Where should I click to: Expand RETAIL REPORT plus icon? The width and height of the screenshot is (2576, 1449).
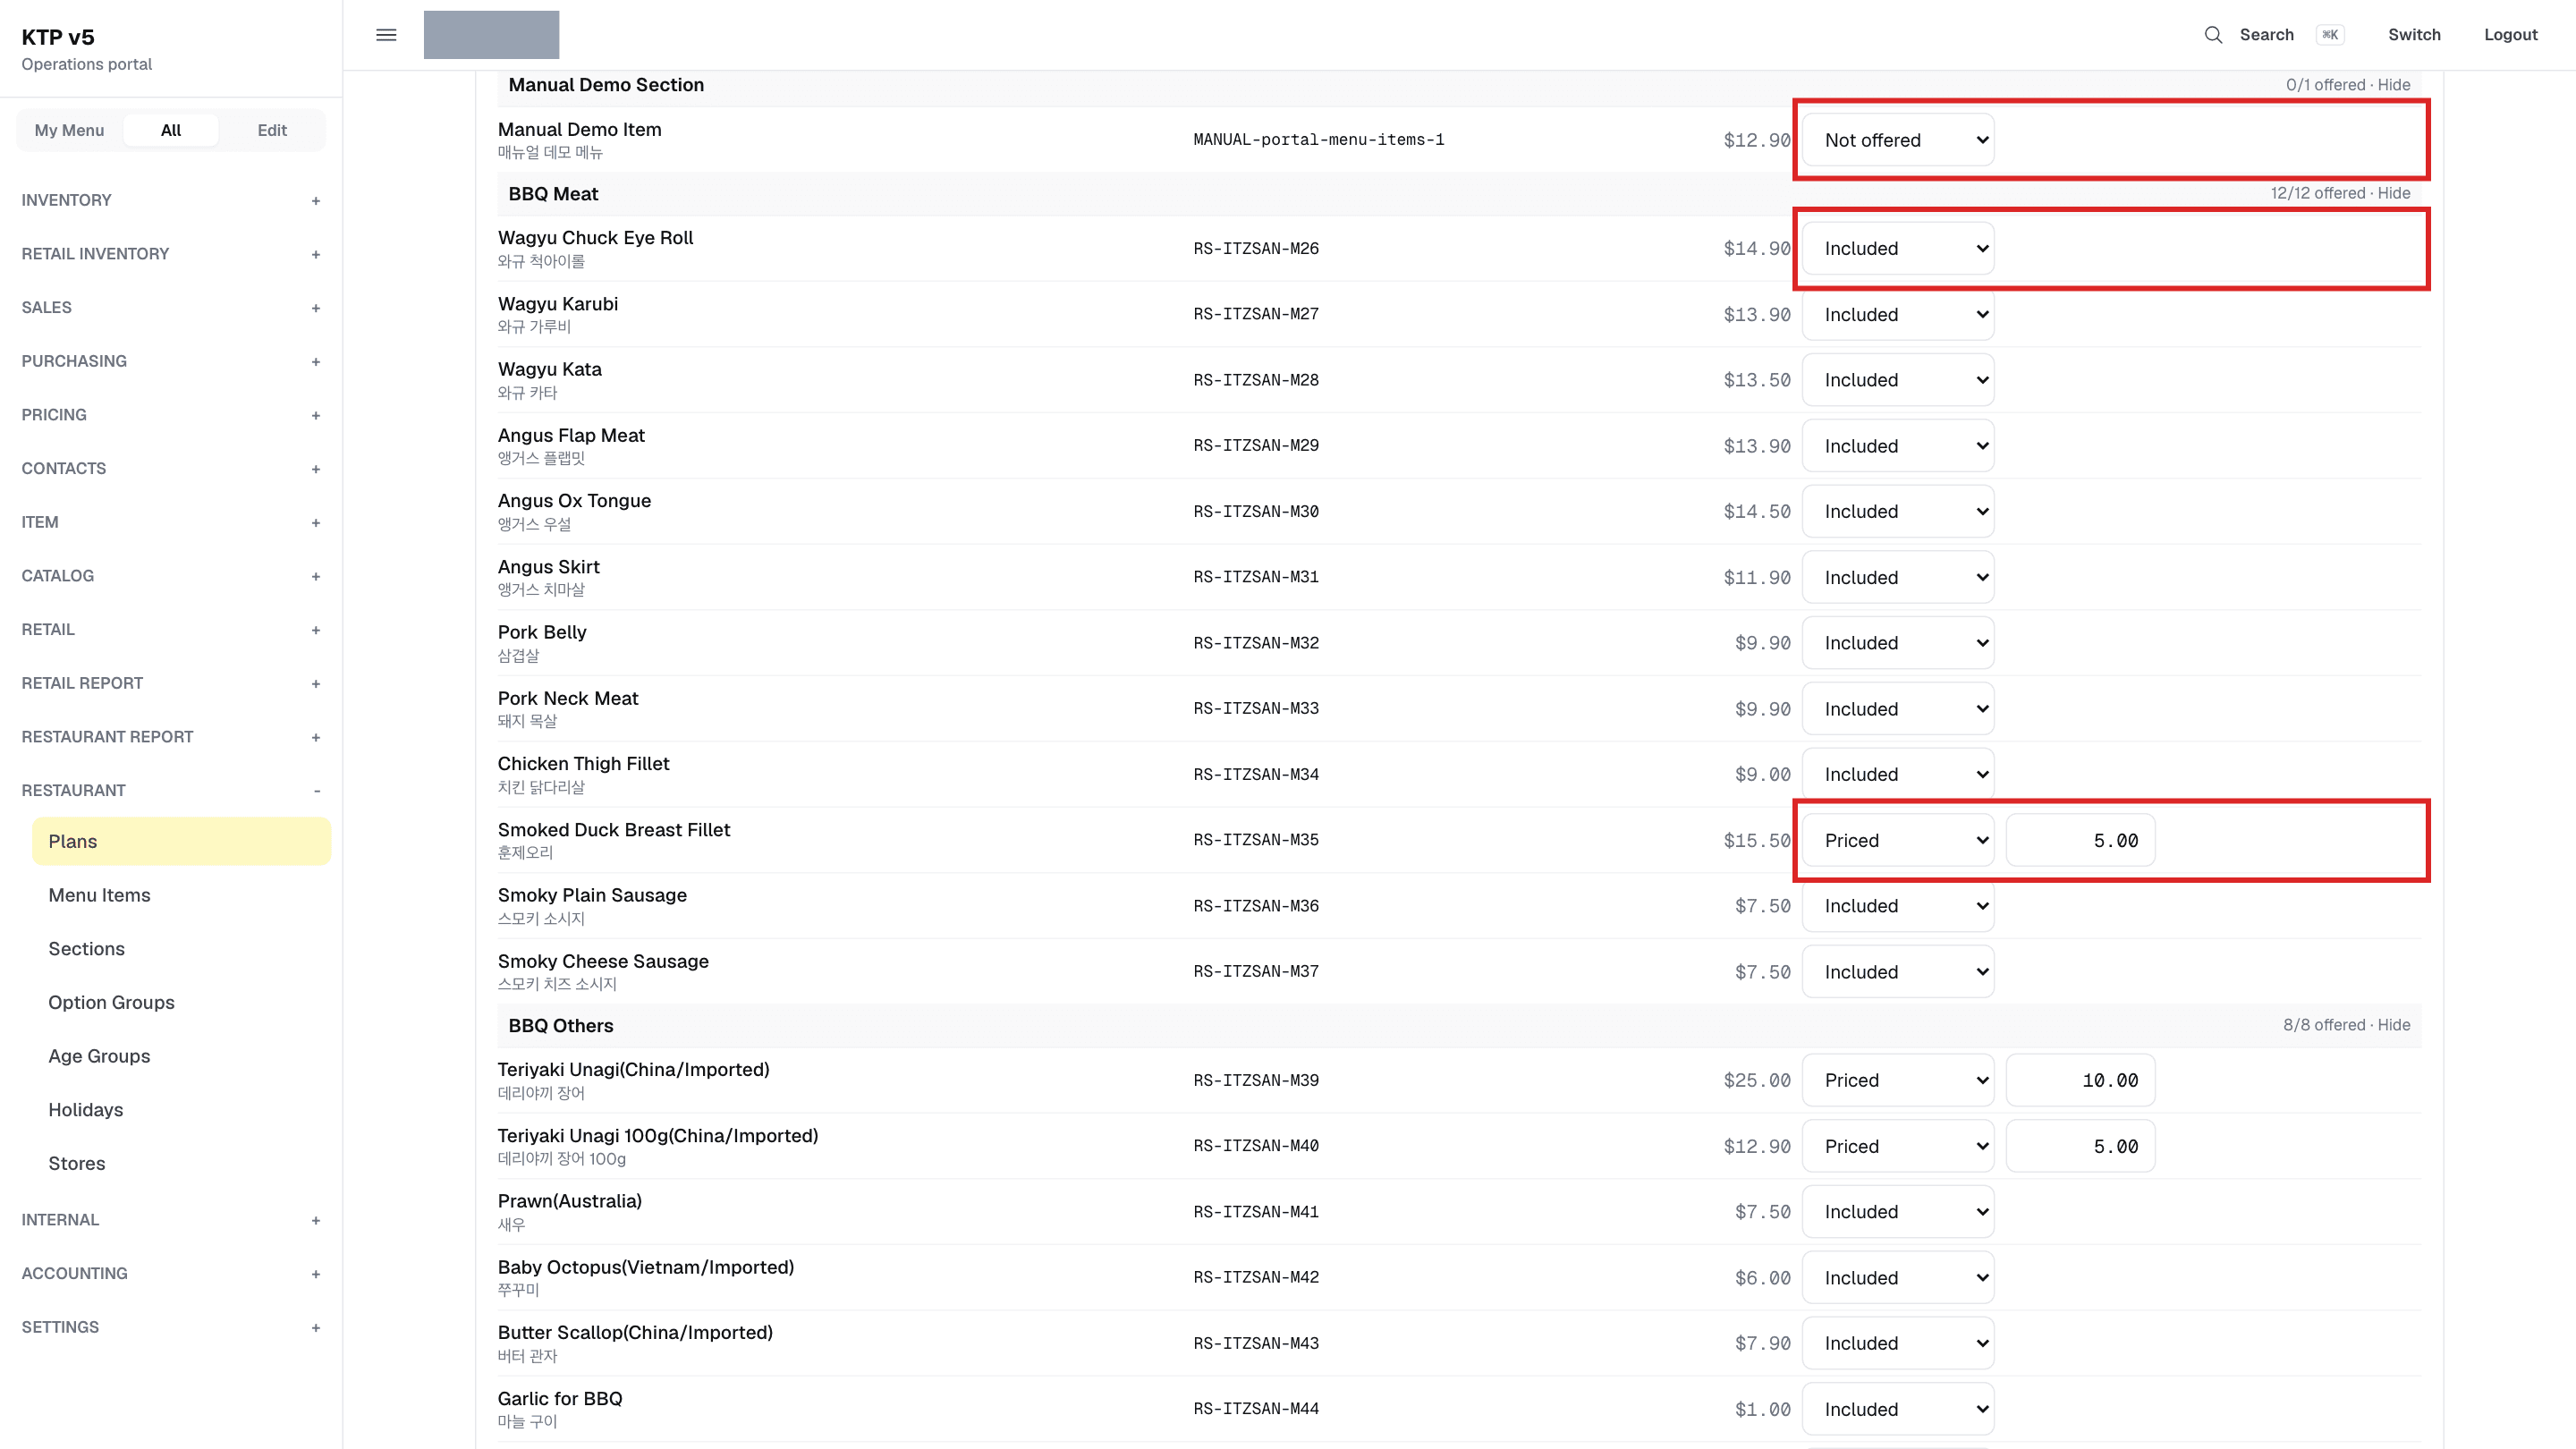click(316, 684)
